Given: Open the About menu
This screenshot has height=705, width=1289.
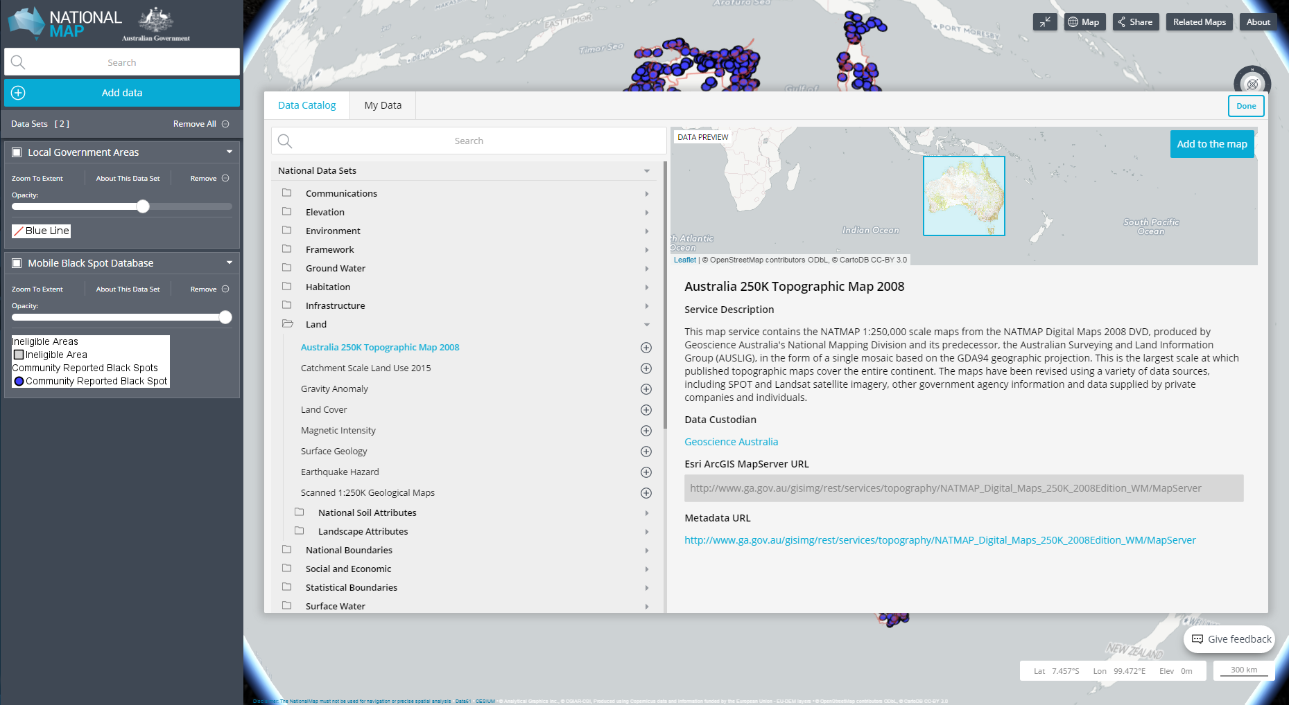Looking at the screenshot, I should click(x=1258, y=22).
